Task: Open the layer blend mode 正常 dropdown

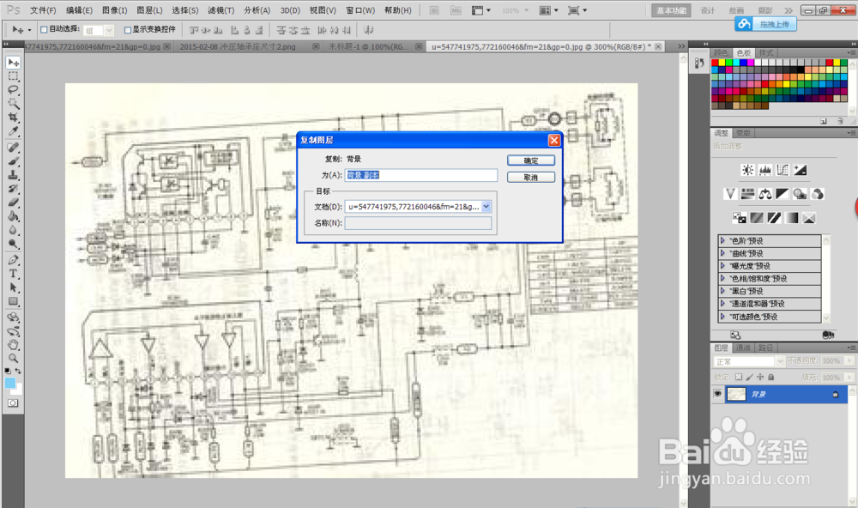Action: [749, 362]
